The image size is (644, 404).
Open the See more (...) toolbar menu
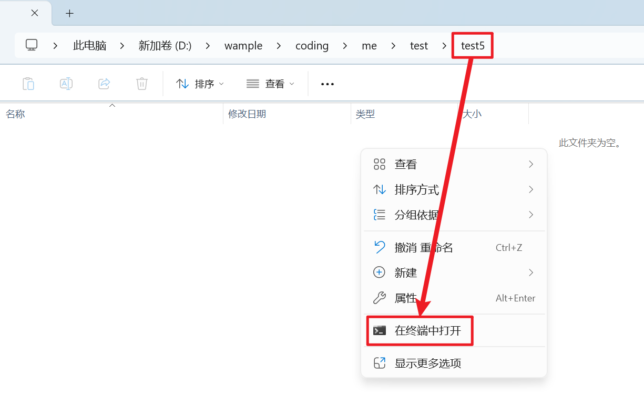tap(327, 84)
